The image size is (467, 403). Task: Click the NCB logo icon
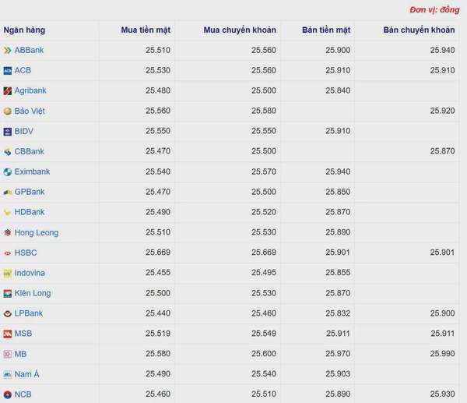click(x=8, y=394)
